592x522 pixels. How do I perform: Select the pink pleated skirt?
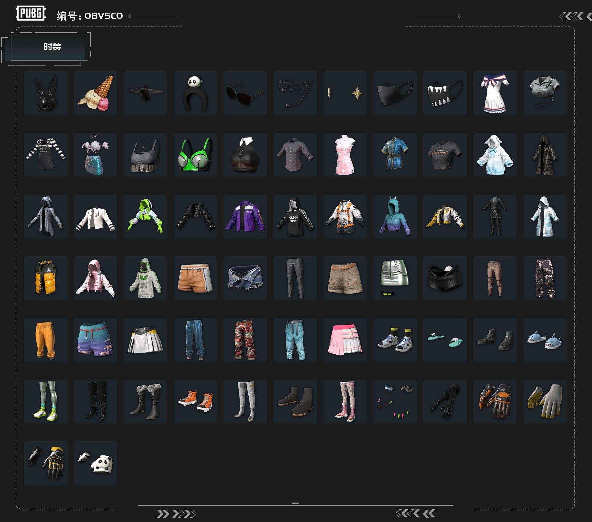pyautogui.click(x=345, y=340)
